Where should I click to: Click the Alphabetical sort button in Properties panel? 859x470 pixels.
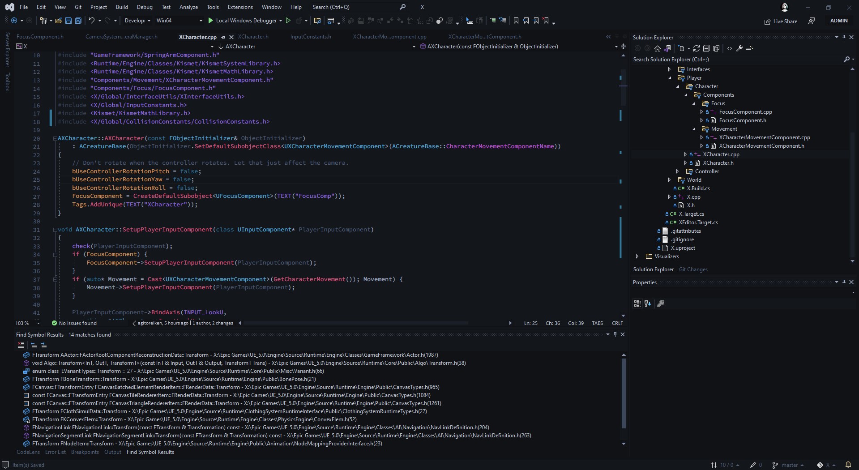click(648, 303)
